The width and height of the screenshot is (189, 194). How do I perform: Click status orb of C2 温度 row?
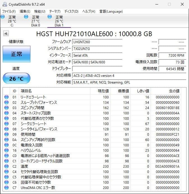[6, 166]
